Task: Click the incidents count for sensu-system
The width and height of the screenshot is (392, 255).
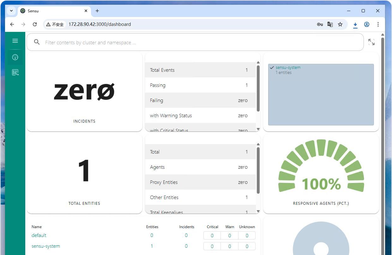Action: pyautogui.click(x=186, y=246)
